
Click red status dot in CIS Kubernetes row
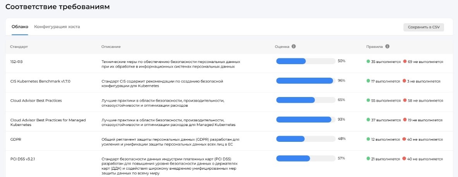coord(405,81)
